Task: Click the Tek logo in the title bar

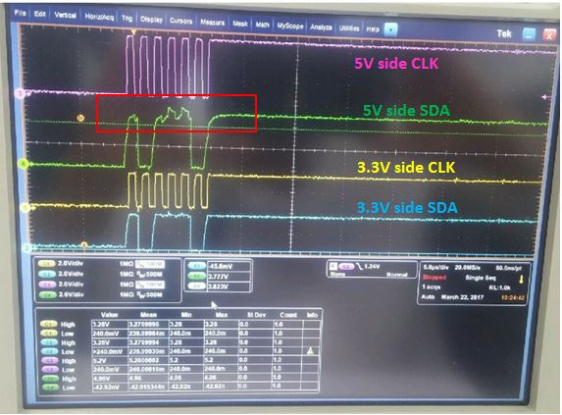Action: (x=503, y=34)
